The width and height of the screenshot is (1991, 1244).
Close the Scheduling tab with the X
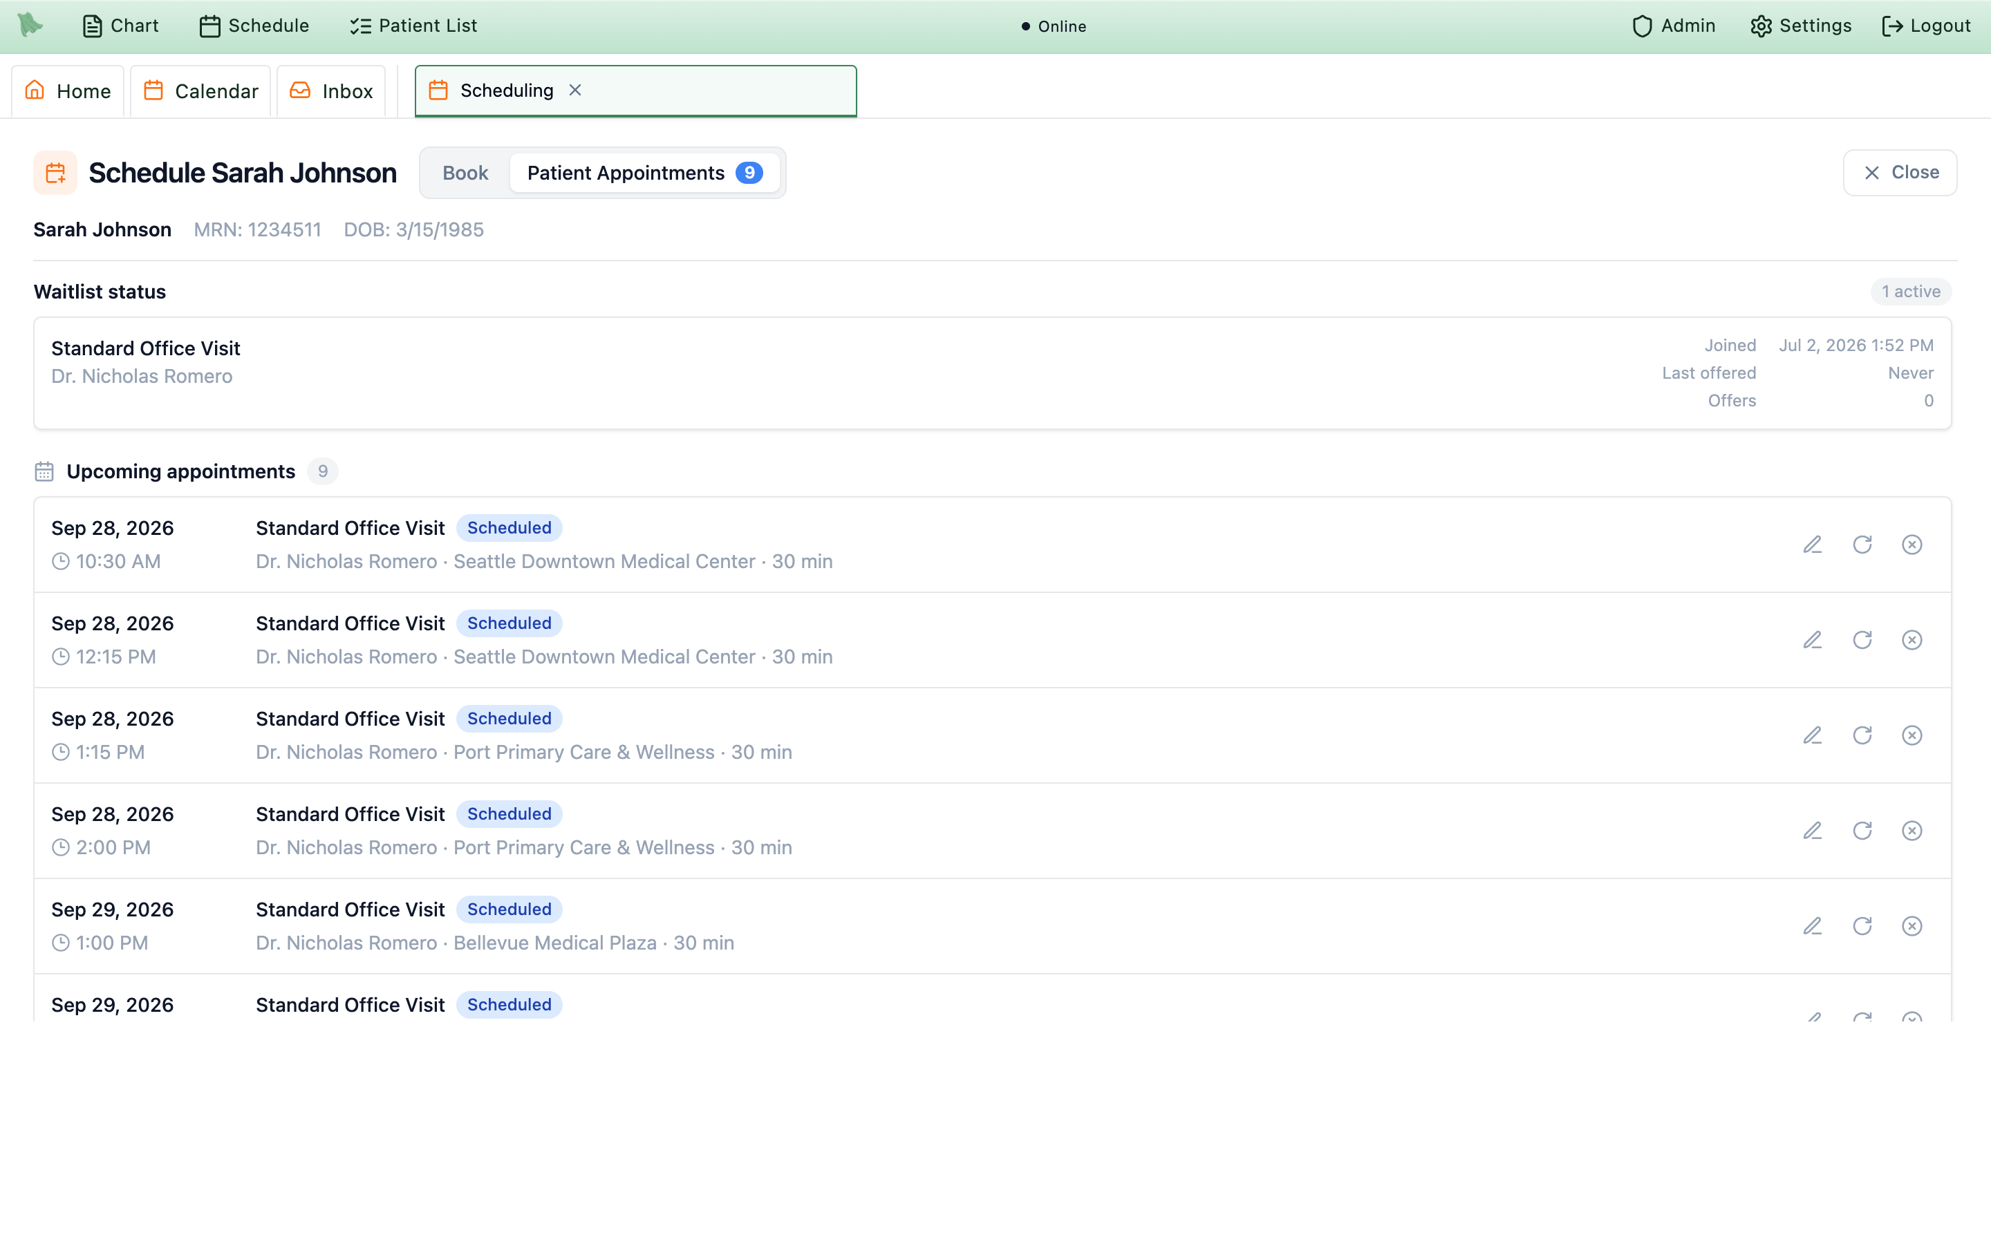click(575, 91)
